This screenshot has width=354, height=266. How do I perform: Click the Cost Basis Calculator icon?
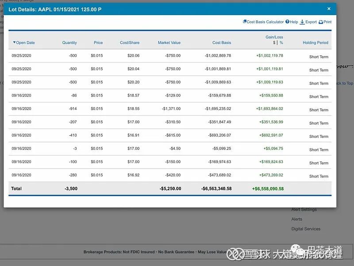pyautogui.click(x=245, y=21)
